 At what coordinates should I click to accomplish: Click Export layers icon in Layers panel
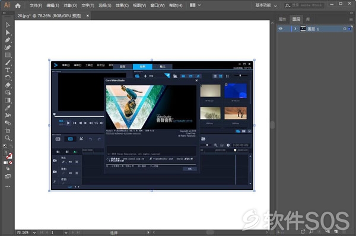click(x=303, y=231)
